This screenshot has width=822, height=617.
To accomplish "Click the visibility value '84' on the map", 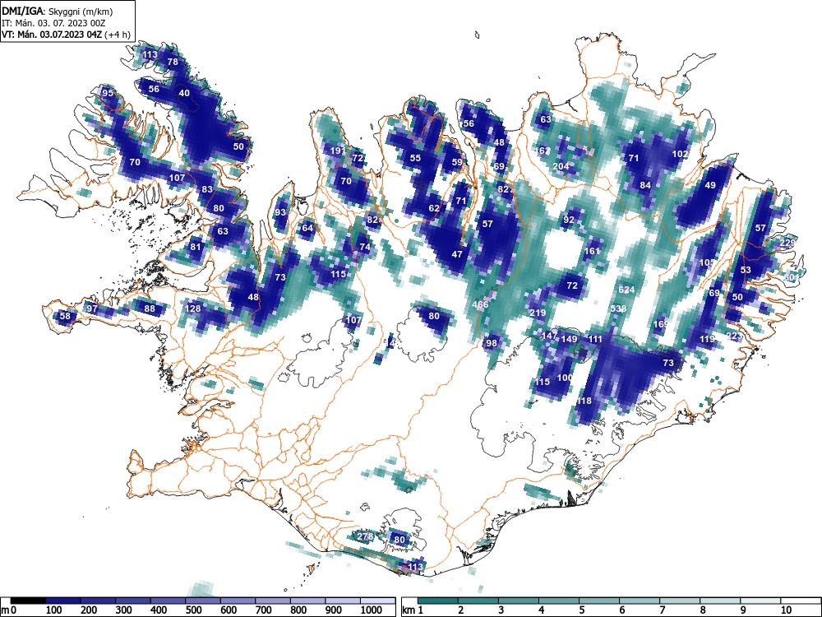I will tap(645, 185).
